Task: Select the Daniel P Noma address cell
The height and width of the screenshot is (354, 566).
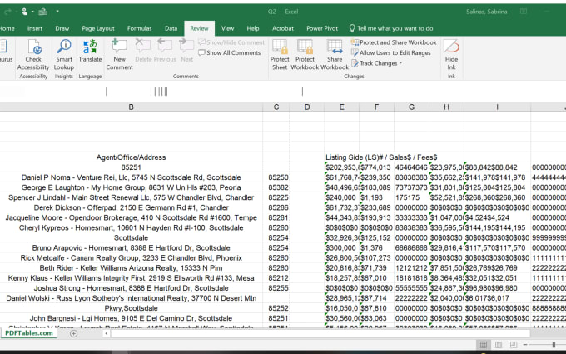Action: (x=131, y=177)
